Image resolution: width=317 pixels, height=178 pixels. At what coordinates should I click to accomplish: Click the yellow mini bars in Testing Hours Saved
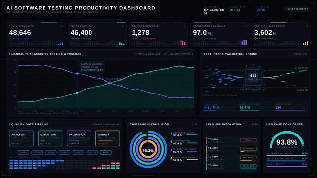[x=306, y=43]
